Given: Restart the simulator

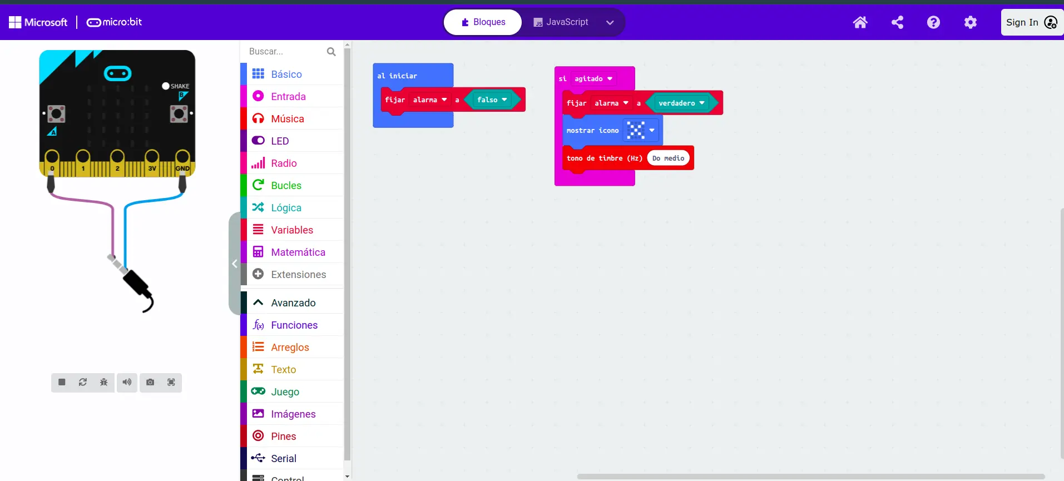Looking at the screenshot, I should pyautogui.click(x=83, y=383).
